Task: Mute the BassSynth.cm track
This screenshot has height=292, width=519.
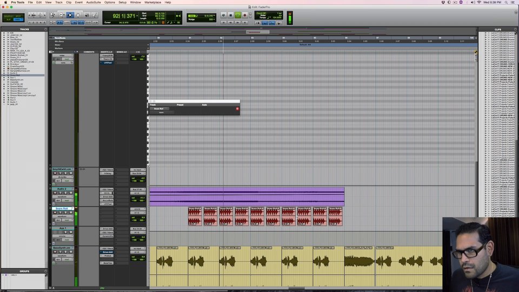Action: (70, 251)
